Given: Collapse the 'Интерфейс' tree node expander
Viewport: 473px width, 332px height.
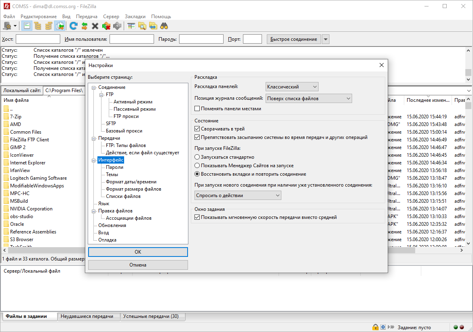Looking at the screenshot, I should [x=93, y=160].
